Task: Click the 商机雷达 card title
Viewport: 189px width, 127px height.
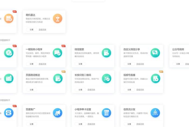Action: click(x=30, y=15)
